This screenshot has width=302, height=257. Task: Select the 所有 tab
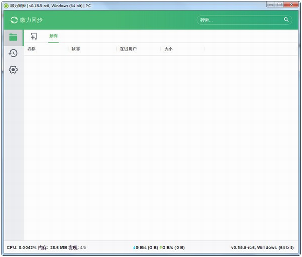(x=54, y=36)
